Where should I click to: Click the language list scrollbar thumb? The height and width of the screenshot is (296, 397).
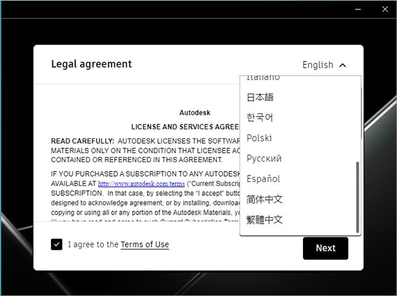coord(357,197)
